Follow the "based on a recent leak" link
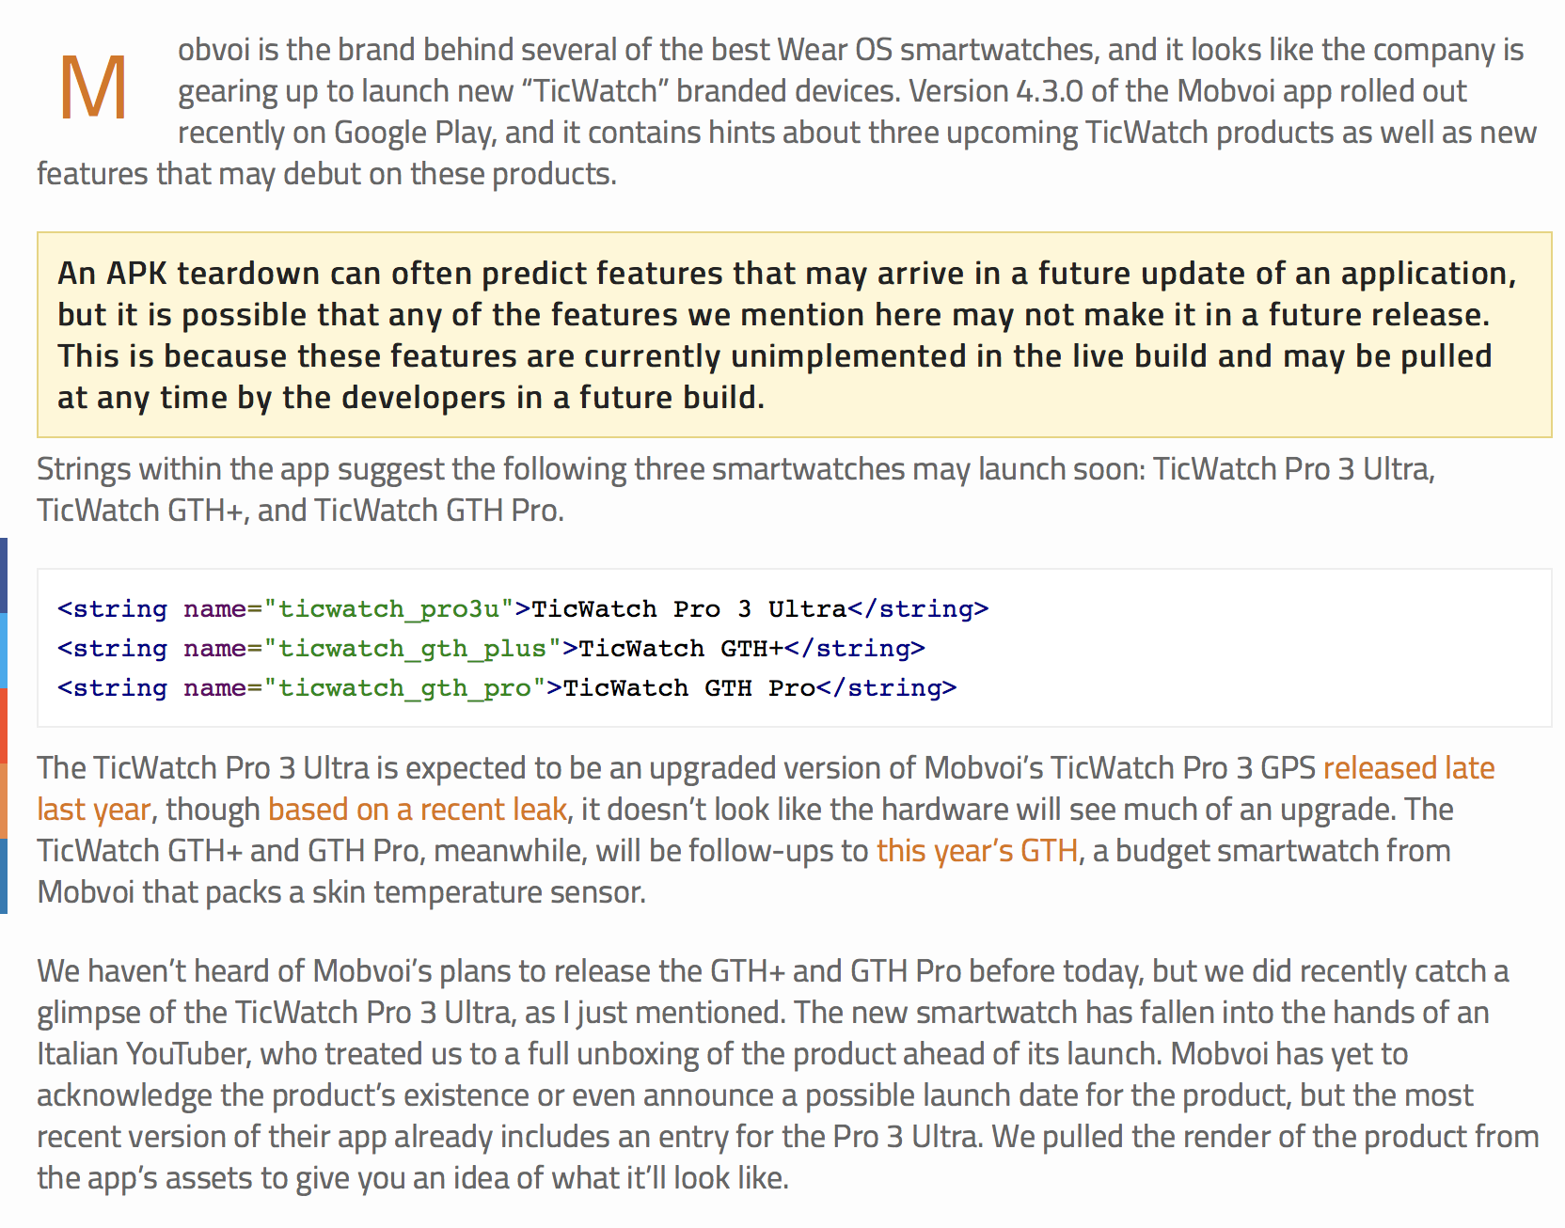This screenshot has height=1228, width=1565. (x=418, y=810)
